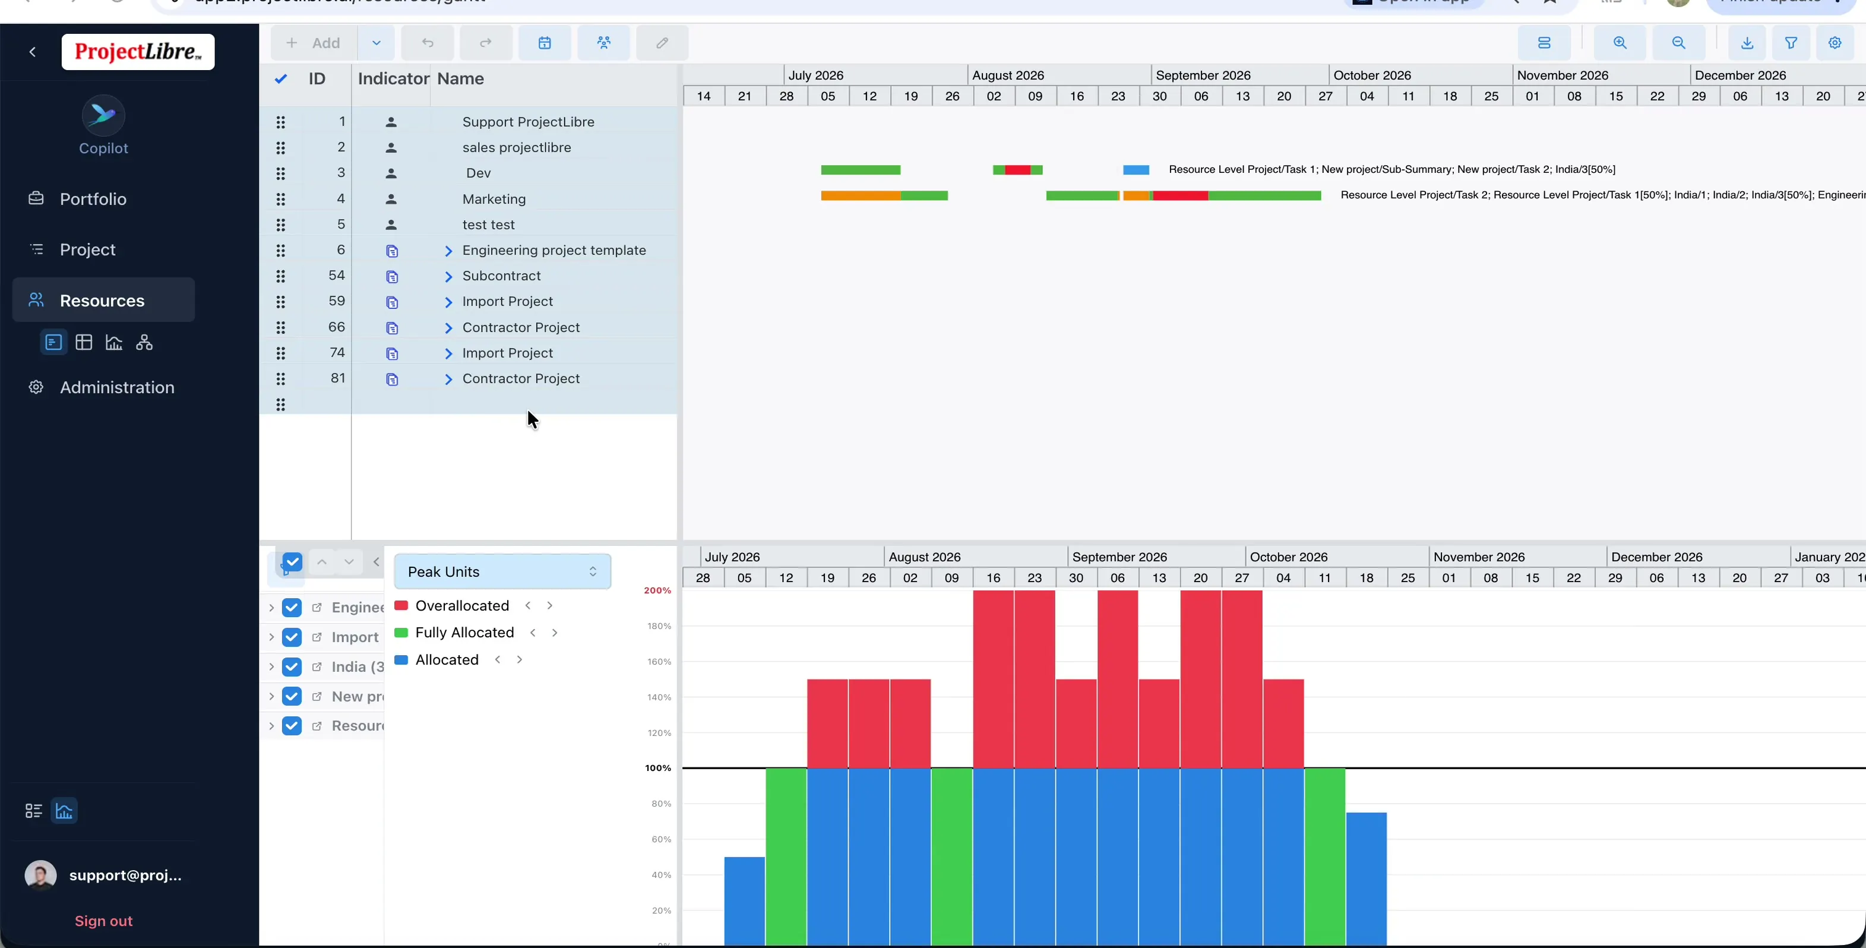Click the histogram icon at sidebar bottom
1866x948 pixels.
click(x=65, y=811)
